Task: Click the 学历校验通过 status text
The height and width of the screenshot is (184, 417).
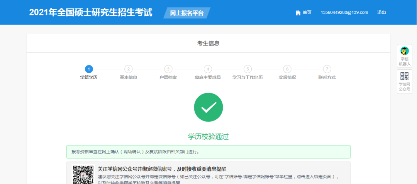Action: click(208, 136)
